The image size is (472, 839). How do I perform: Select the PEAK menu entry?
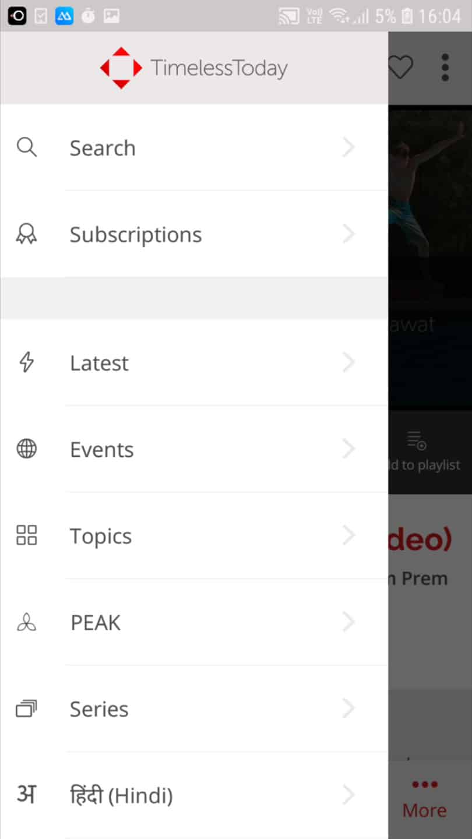(194, 622)
